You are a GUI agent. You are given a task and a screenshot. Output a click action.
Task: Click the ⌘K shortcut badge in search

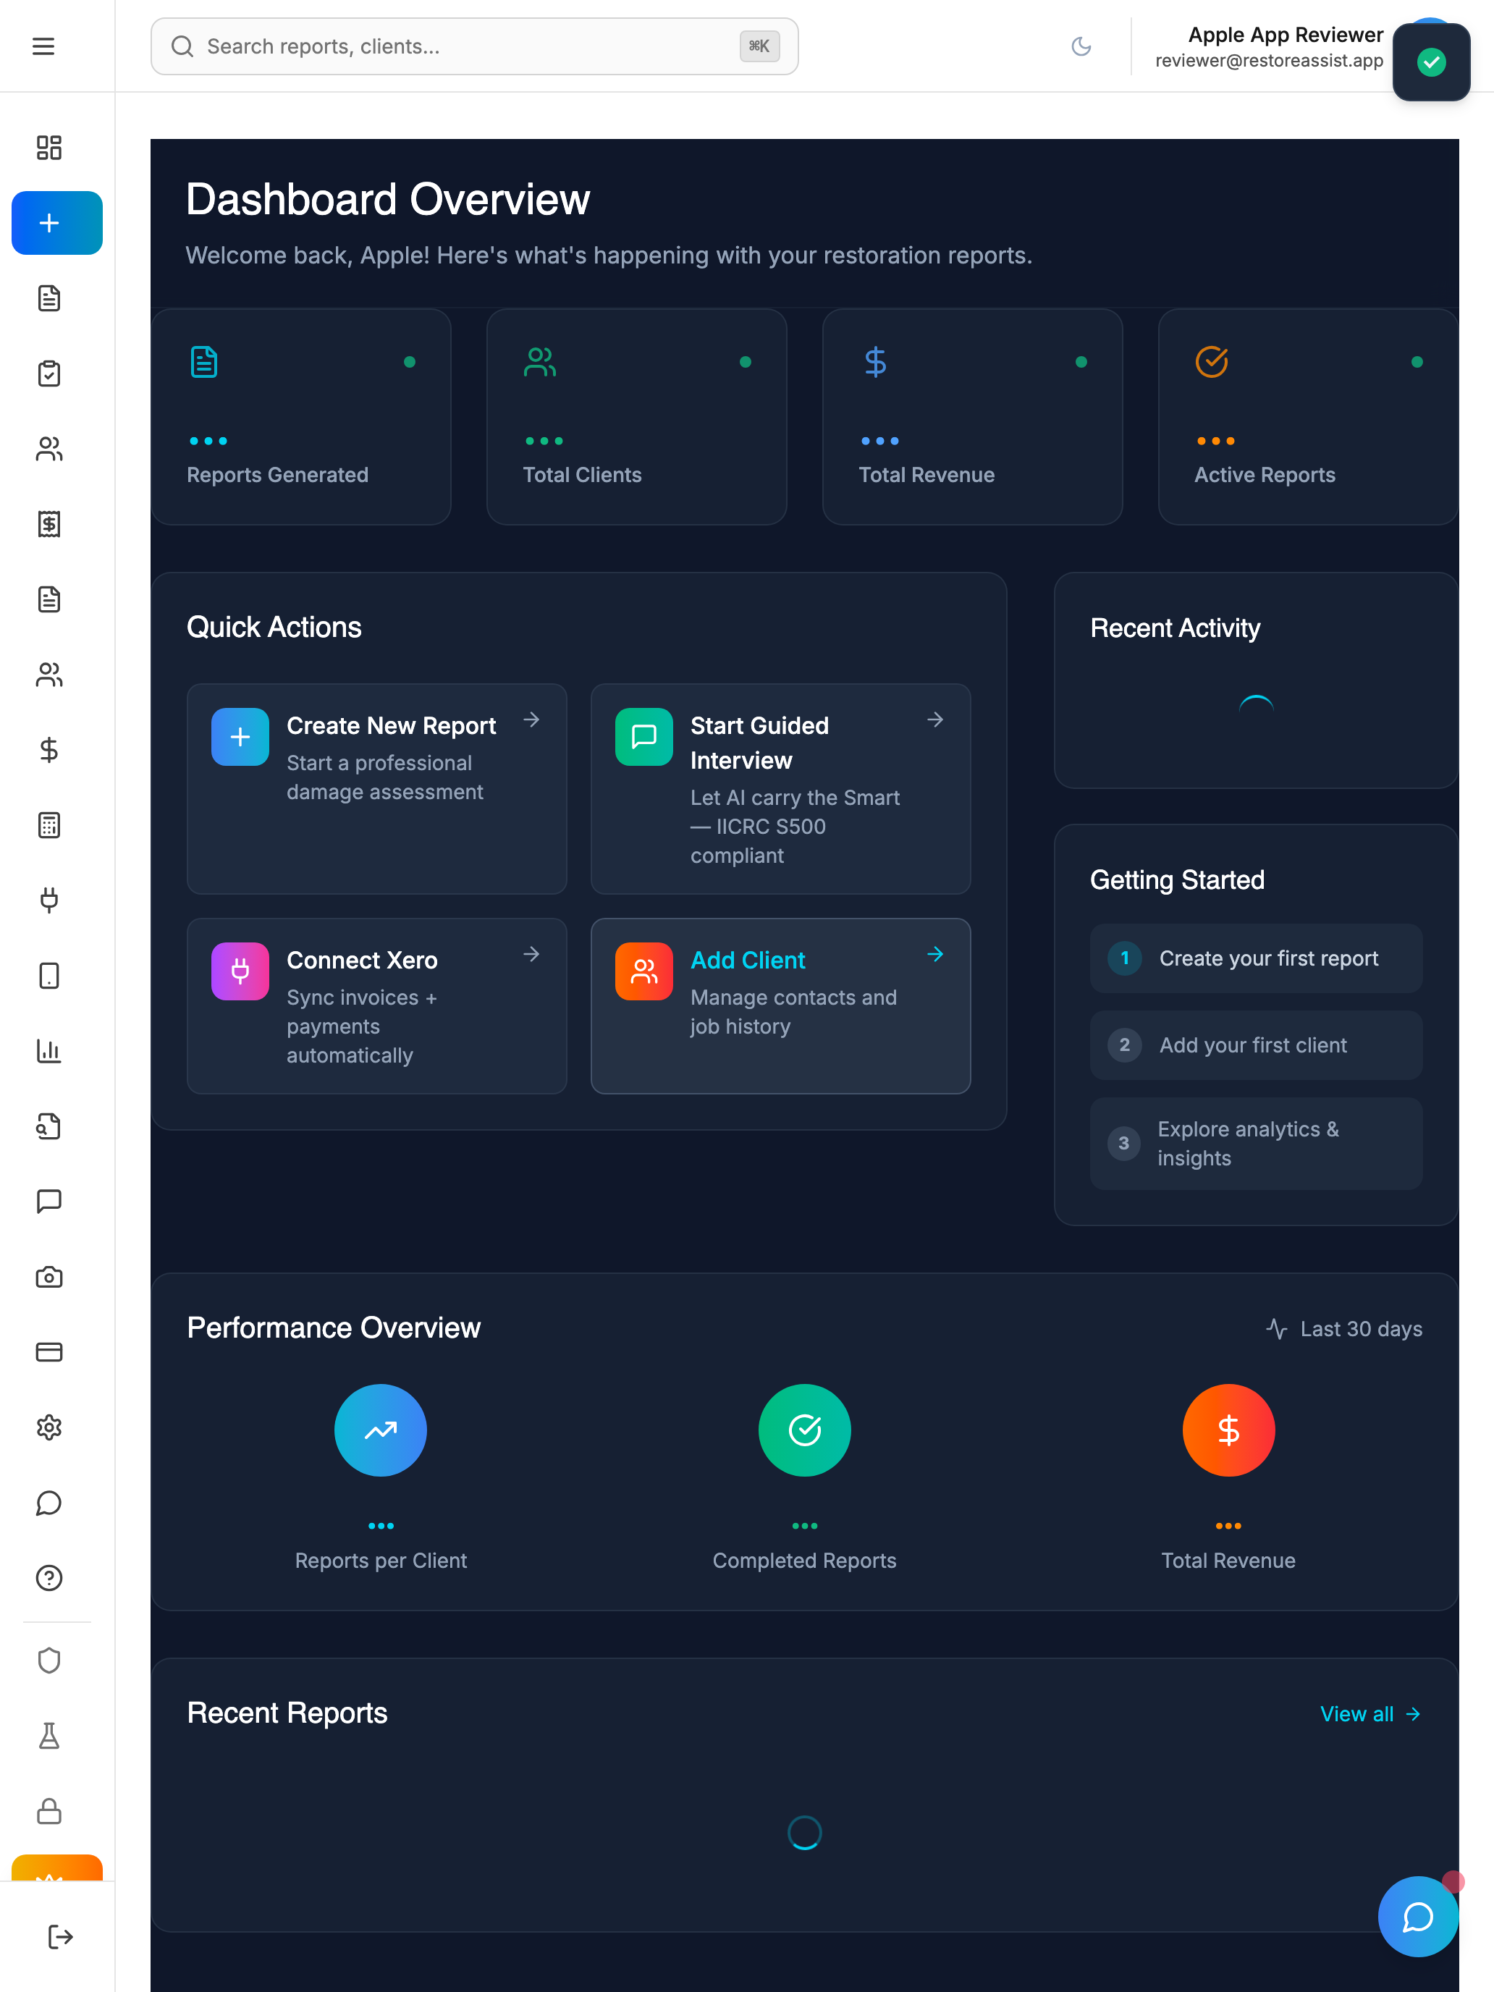(x=759, y=46)
